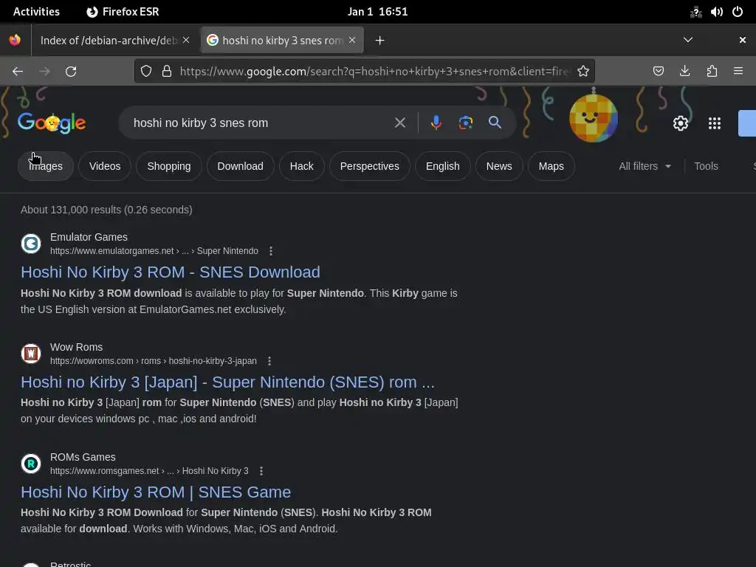Open the clock showing Jan 1 16:51

point(377,12)
